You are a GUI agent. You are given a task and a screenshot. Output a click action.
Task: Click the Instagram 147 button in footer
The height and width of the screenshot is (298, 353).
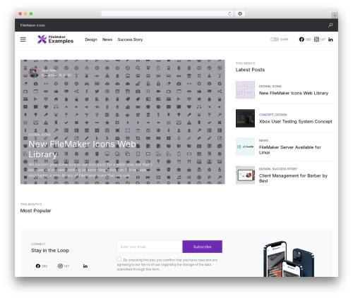64,266
